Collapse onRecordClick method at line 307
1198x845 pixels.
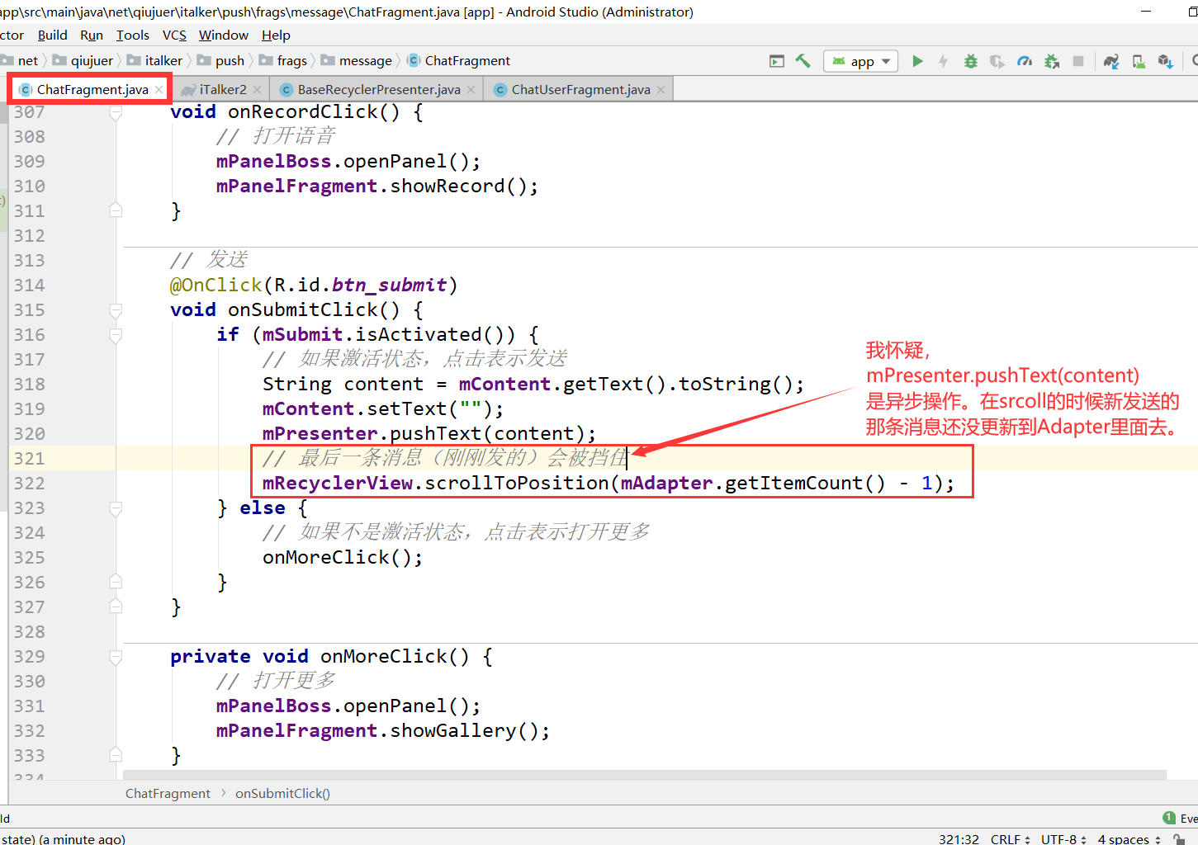[x=116, y=112]
